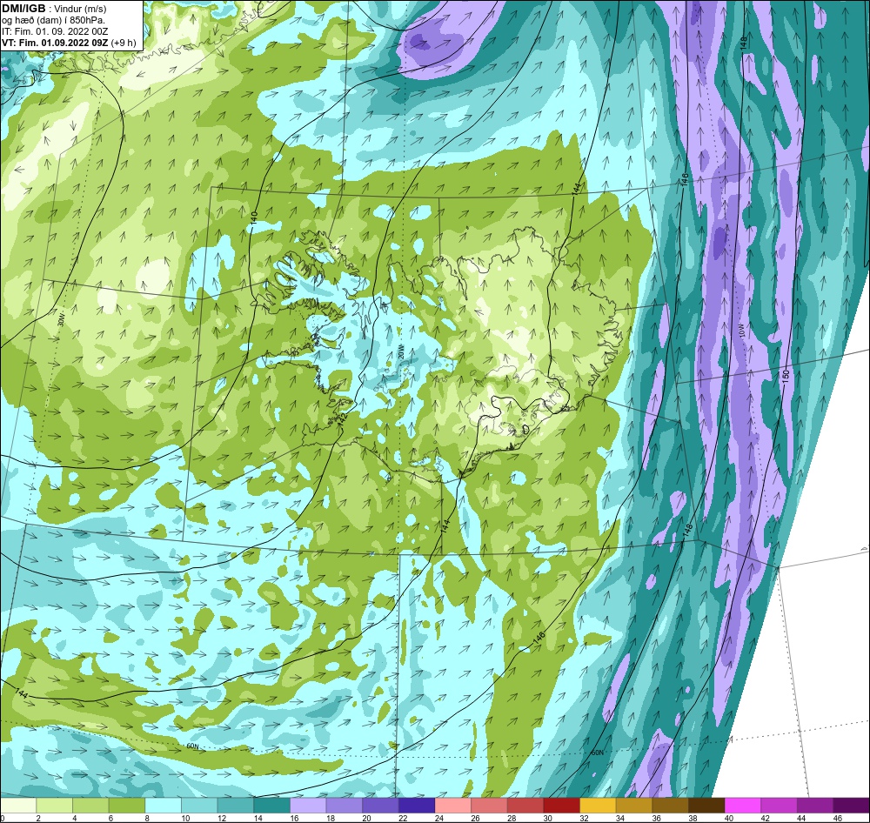The image size is (870, 823).
Task: Pick the 22–24 m/s dark indigo legend swatch
Action: 417,806
